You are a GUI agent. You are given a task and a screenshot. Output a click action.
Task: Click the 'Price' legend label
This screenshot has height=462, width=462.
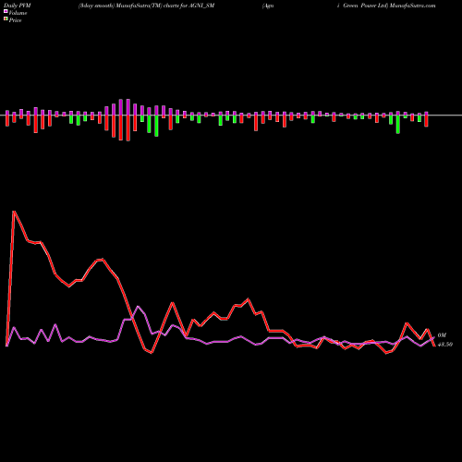15,20
